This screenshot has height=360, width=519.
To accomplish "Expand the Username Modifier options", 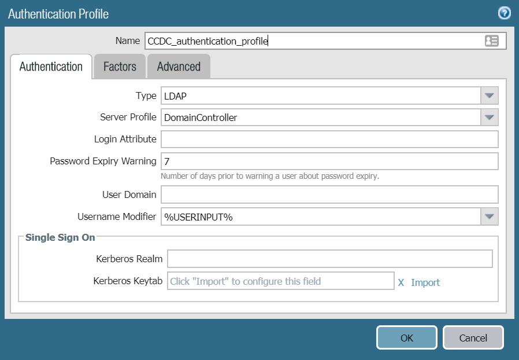I will coord(318,216).
